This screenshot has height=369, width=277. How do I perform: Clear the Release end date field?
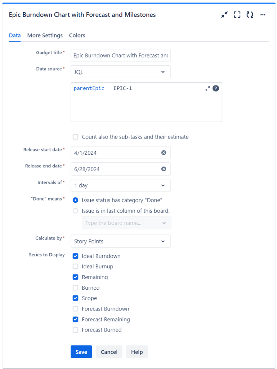pyautogui.click(x=164, y=169)
